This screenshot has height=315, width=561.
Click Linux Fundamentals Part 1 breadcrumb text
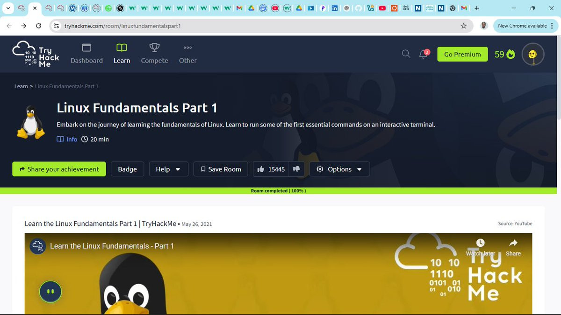66,86
